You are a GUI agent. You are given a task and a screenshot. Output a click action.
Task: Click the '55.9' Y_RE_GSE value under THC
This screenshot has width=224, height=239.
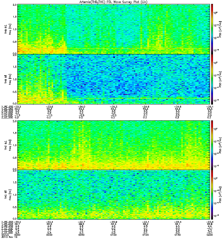pos(210,224)
